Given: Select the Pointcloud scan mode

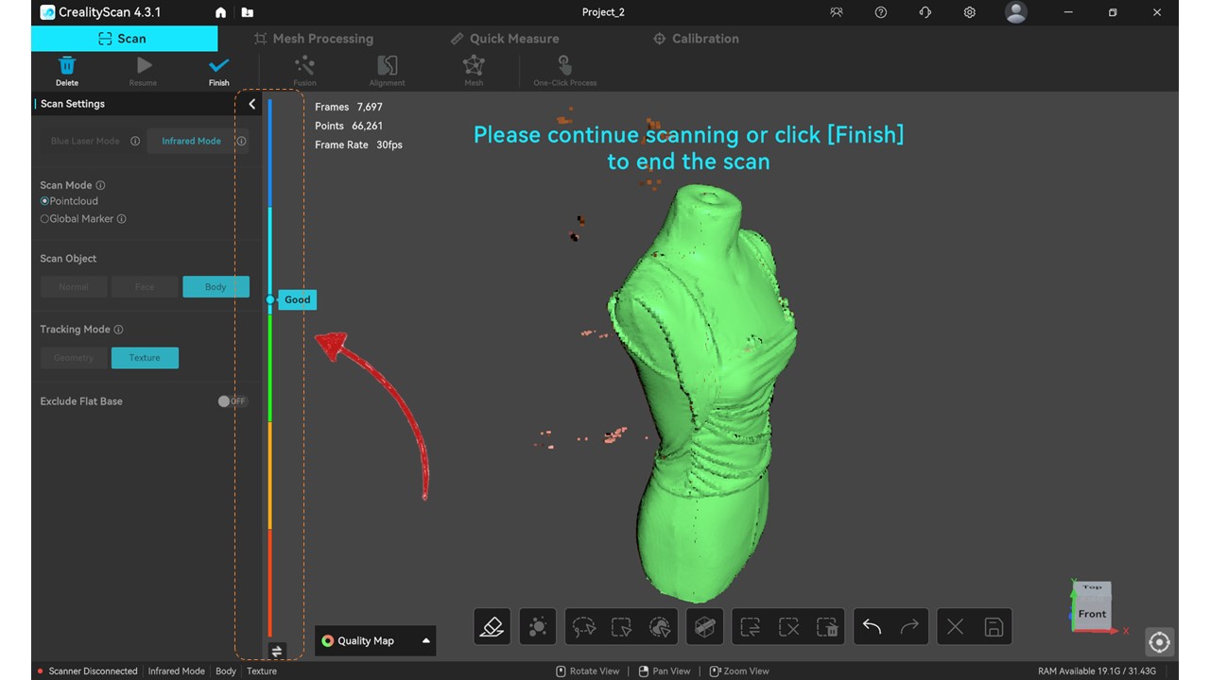Looking at the screenshot, I should pos(69,201).
